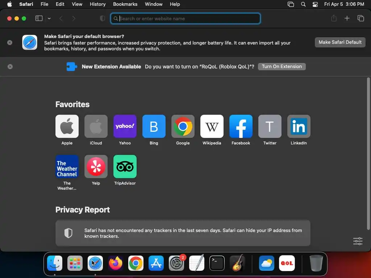Open the Bookmarks menu
This screenshot has width=371, height=278.
(x=125, y=4)
